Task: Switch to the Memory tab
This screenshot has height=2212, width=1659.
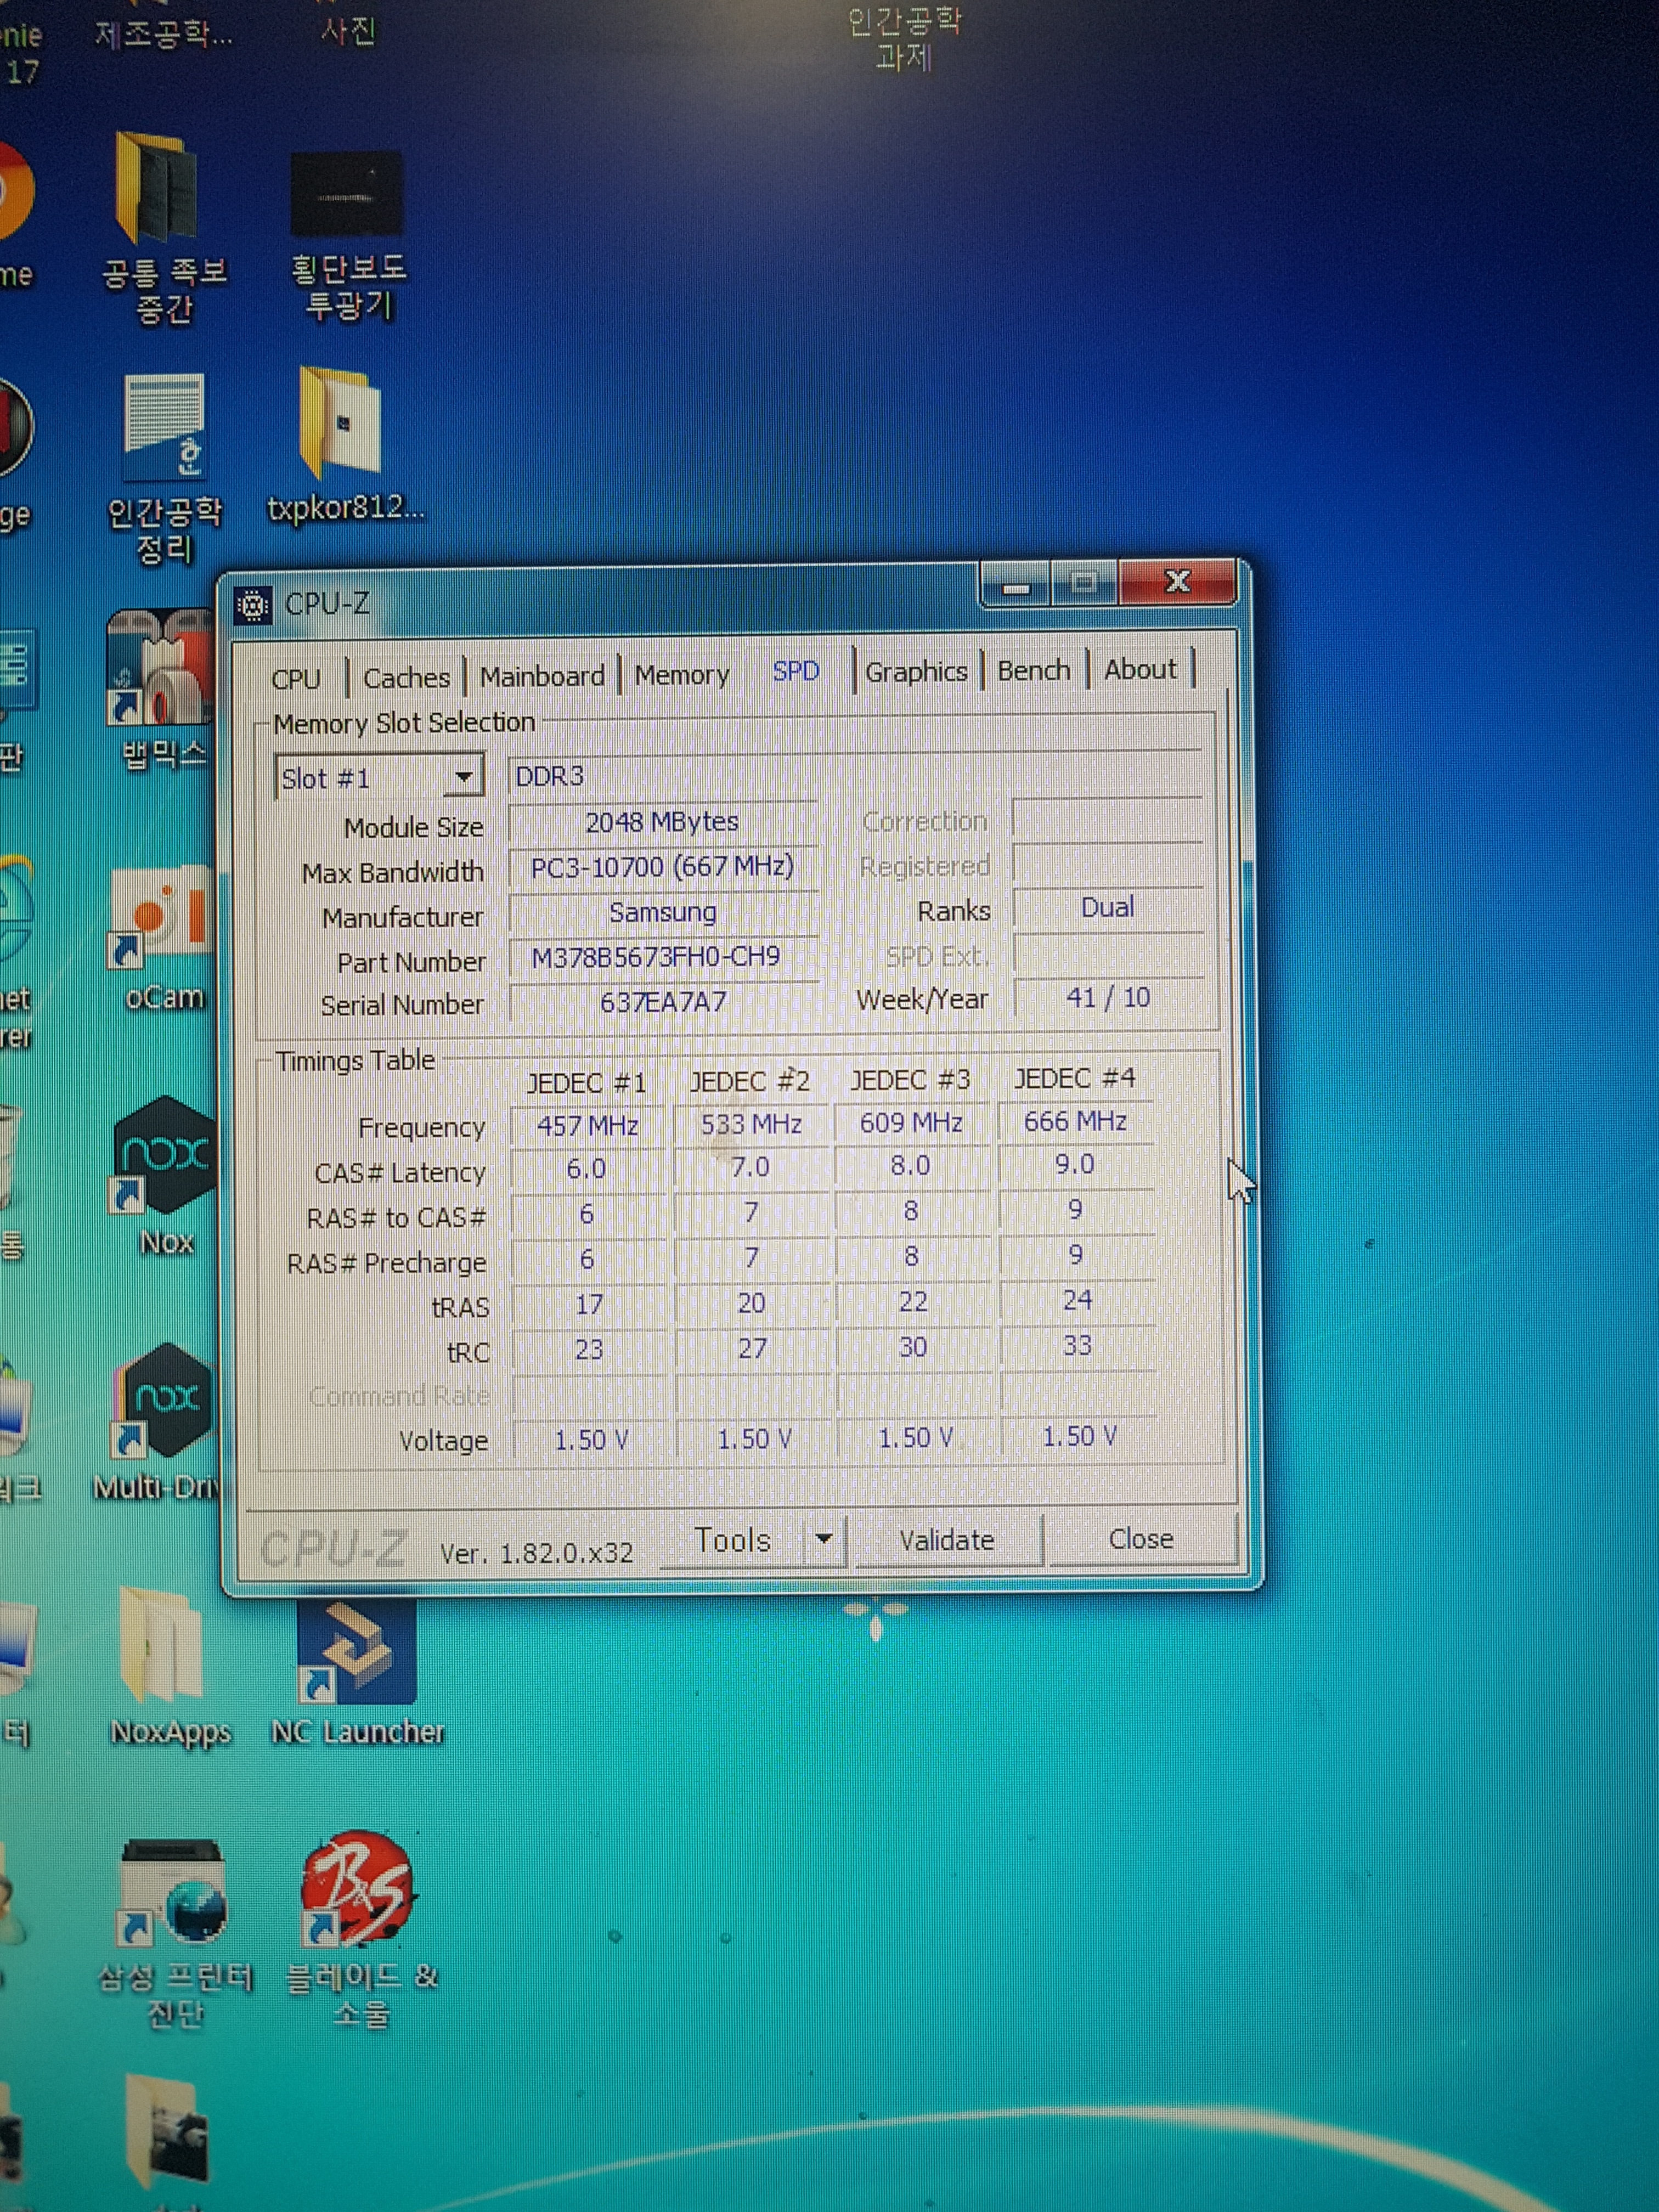Action: [682, 674]
